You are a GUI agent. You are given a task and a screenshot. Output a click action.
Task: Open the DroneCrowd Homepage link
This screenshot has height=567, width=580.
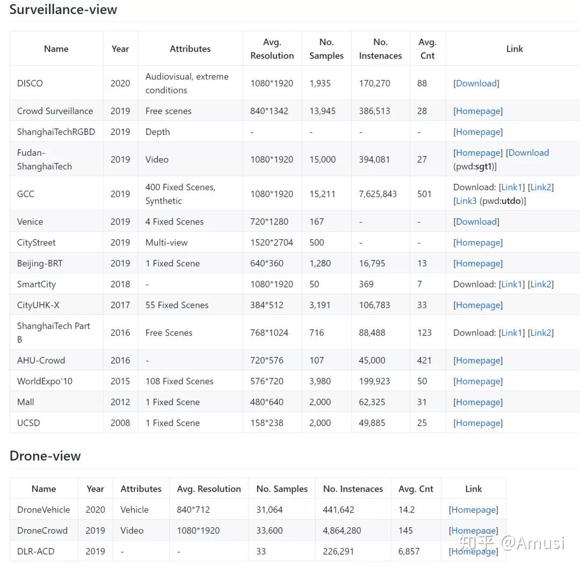tap(473, 530)
